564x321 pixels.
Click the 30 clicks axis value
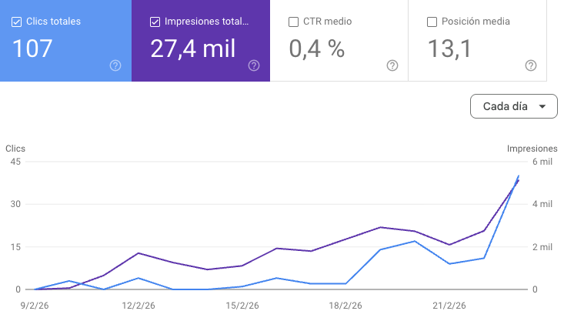click(x=15, y=204)
